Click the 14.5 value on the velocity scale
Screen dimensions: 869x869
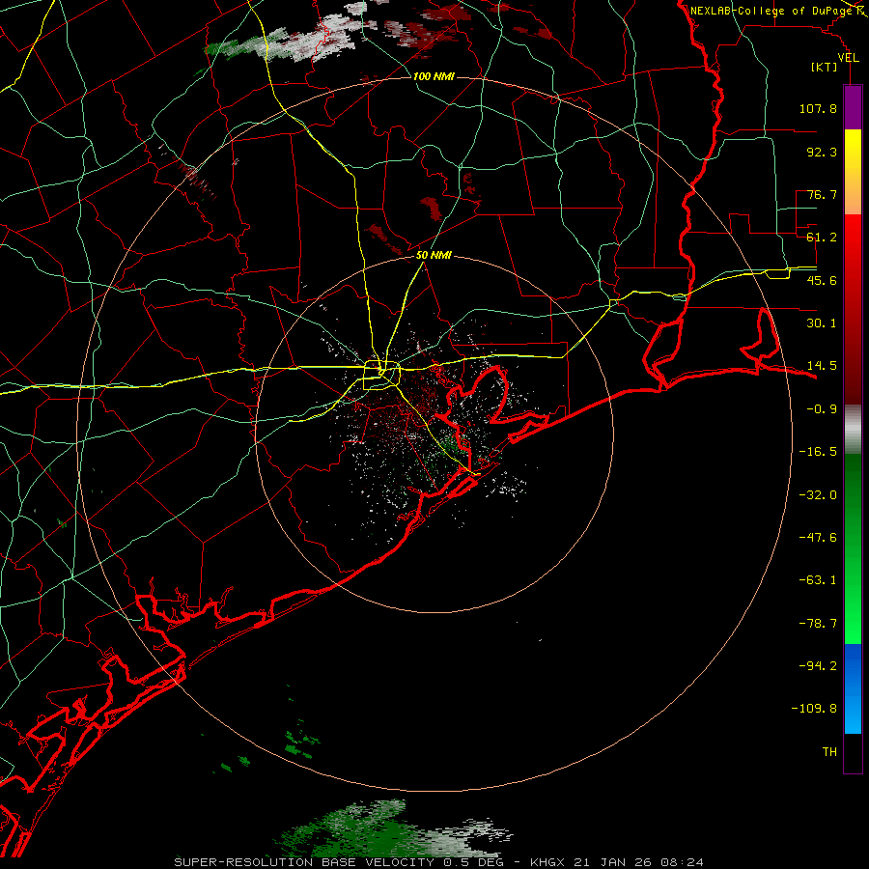point(822,366)
